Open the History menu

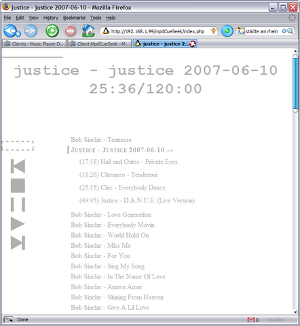coord(51,18)
